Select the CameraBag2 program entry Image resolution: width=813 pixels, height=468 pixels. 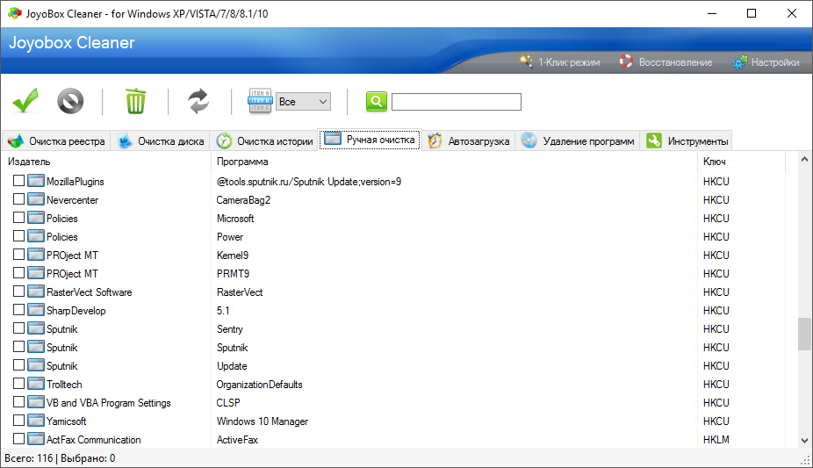243,200
